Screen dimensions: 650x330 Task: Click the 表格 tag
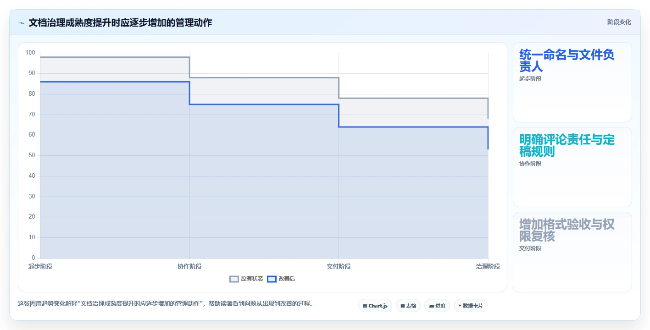[x=408, y=306]
